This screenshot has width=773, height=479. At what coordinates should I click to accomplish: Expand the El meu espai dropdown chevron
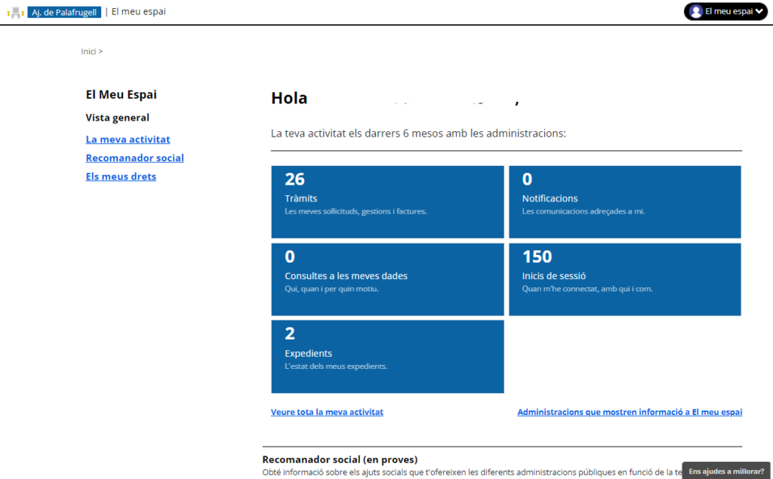pyautogui.click(x=759, y=11)
